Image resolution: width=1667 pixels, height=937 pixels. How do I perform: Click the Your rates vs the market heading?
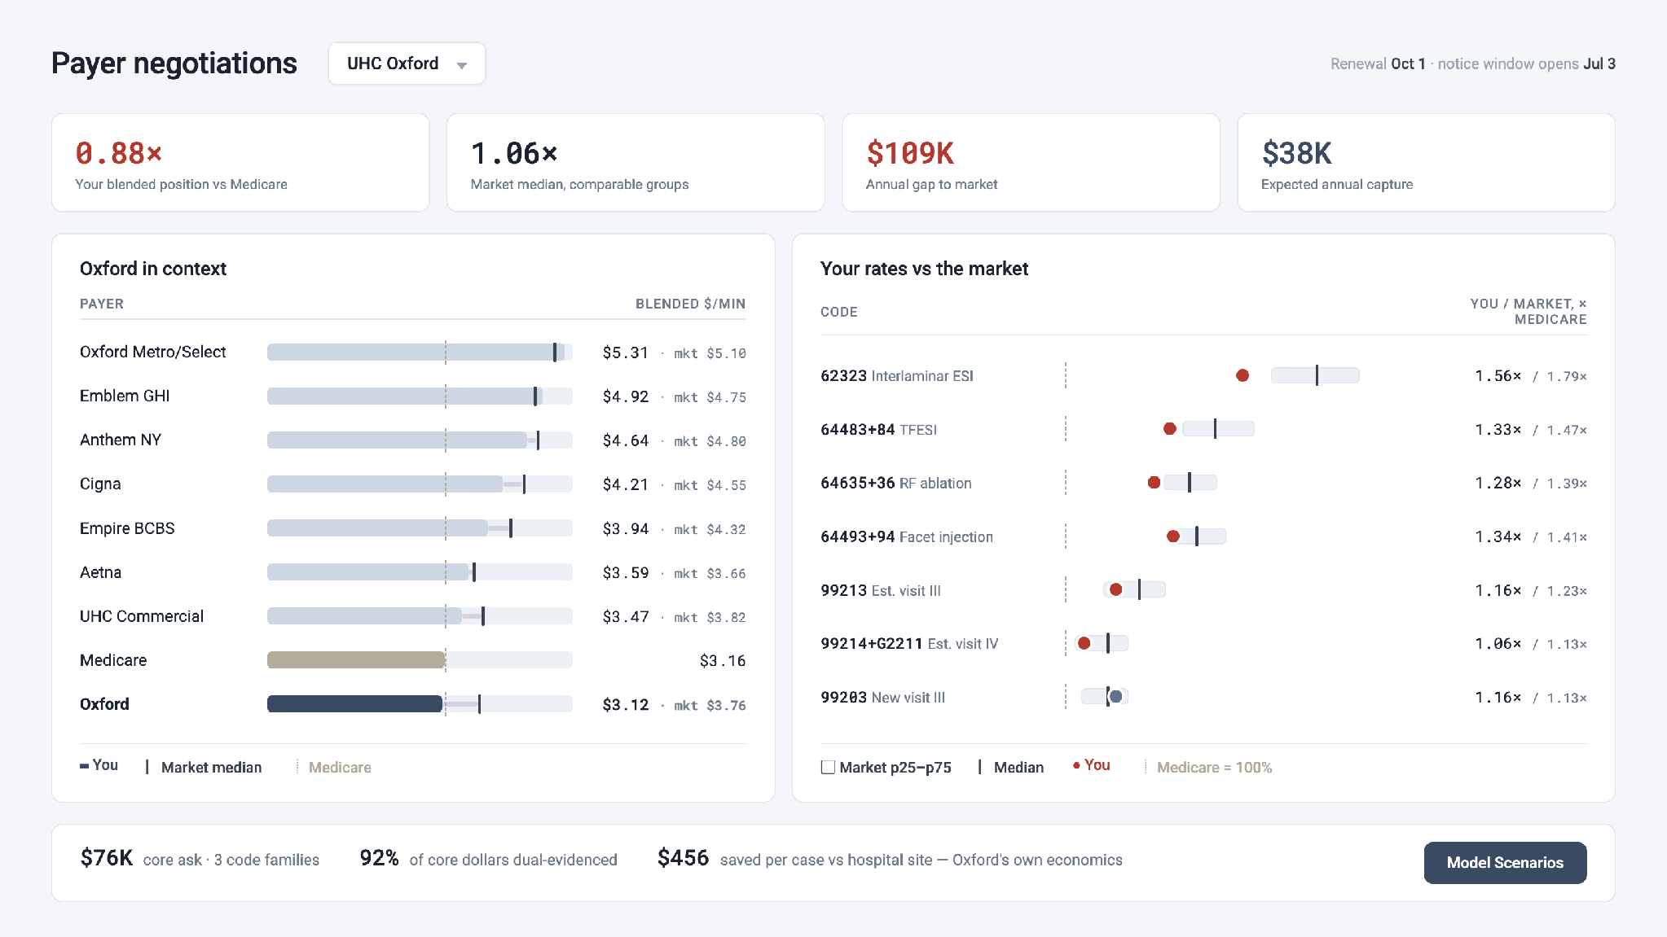[x=924, y=269]
